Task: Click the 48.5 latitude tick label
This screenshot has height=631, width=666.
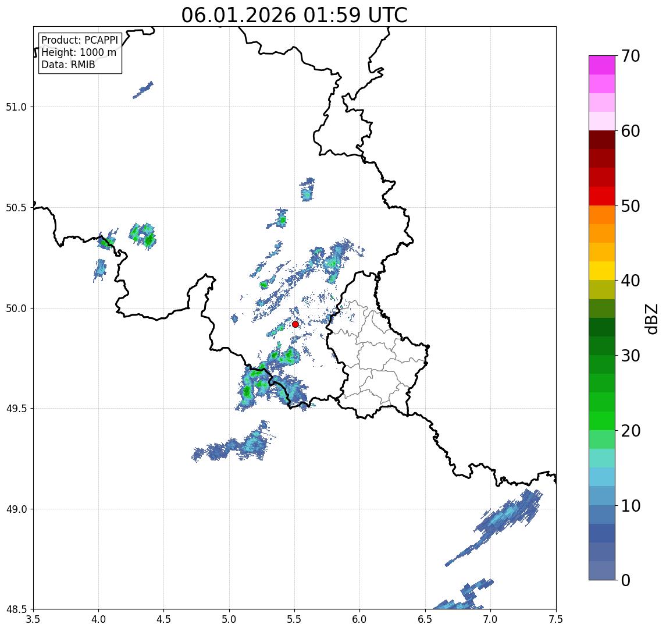Action: [16, 609]
